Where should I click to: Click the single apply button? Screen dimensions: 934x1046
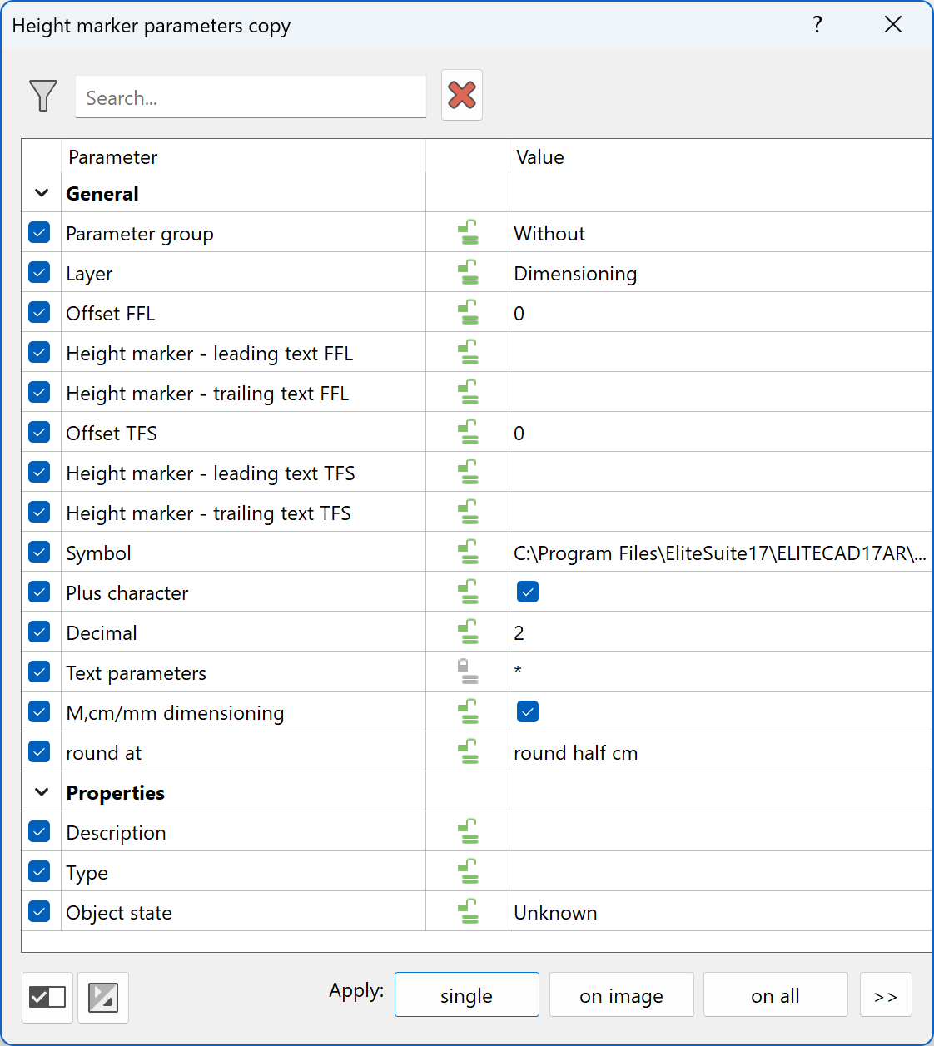click(x=466, y=995)
